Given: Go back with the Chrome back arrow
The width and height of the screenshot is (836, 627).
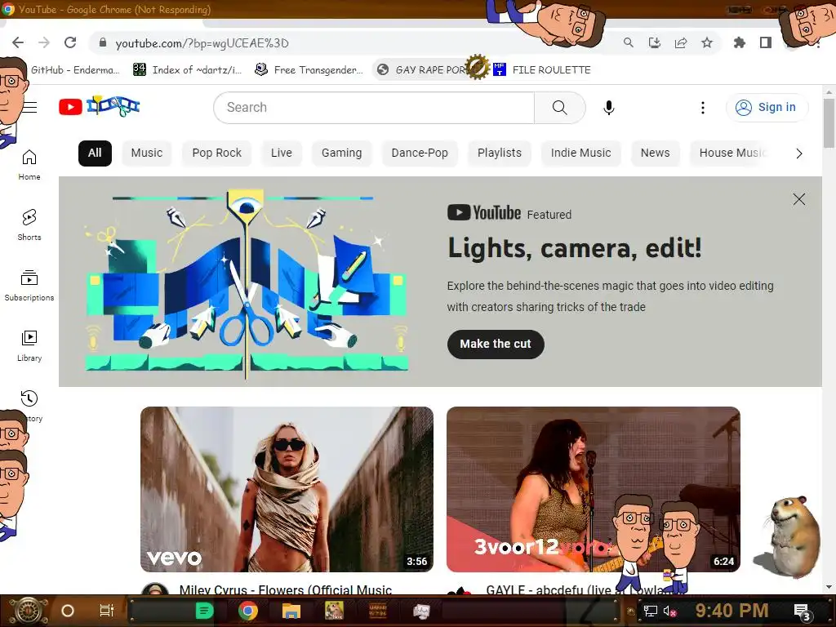Looking at the screenshot, I should (18, 42).
